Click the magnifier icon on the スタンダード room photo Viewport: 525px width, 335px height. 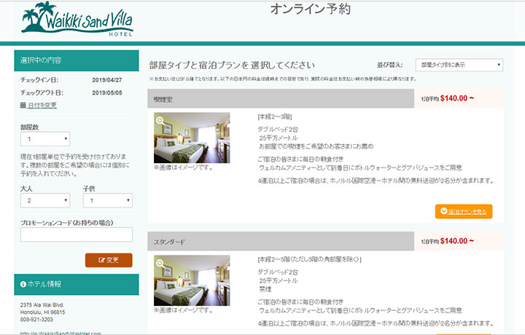click(x=160, y=264)
